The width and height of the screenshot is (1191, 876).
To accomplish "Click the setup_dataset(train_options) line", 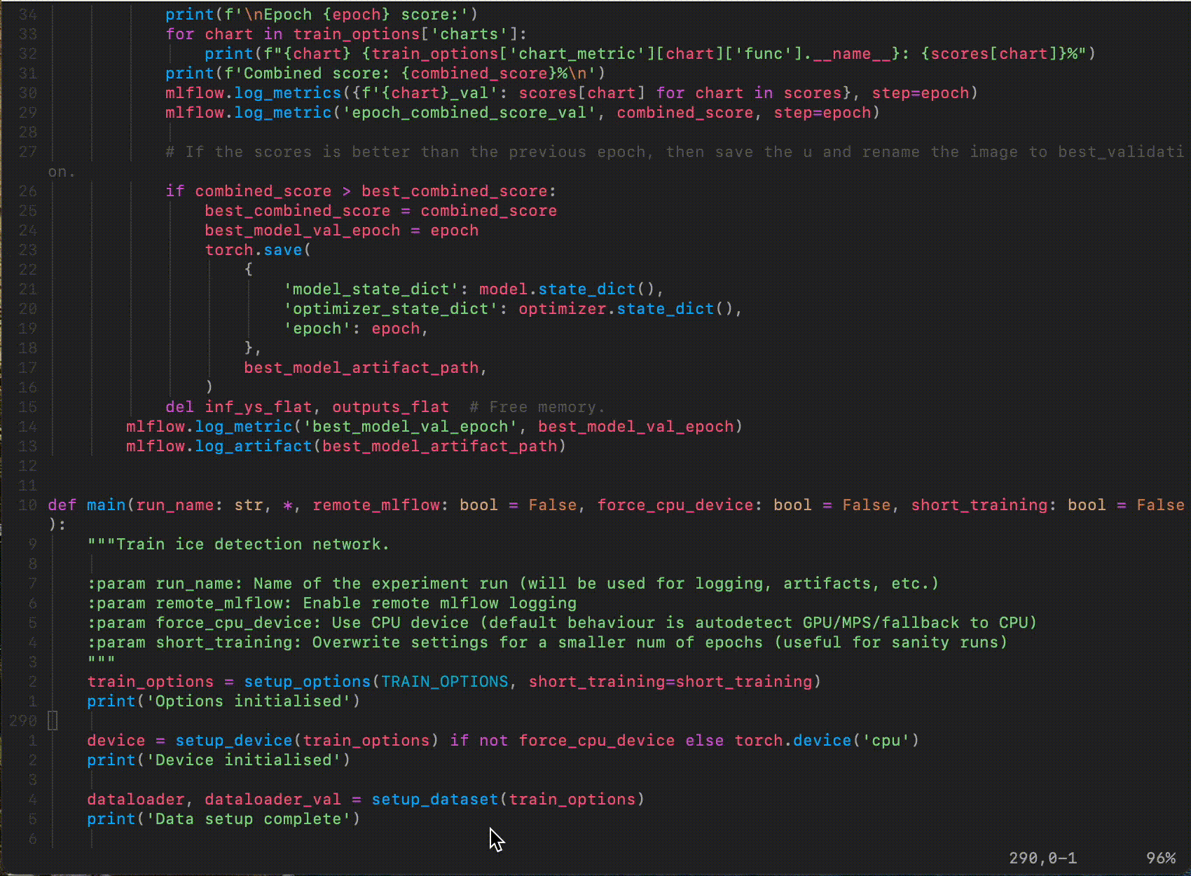I will [365, 800].
